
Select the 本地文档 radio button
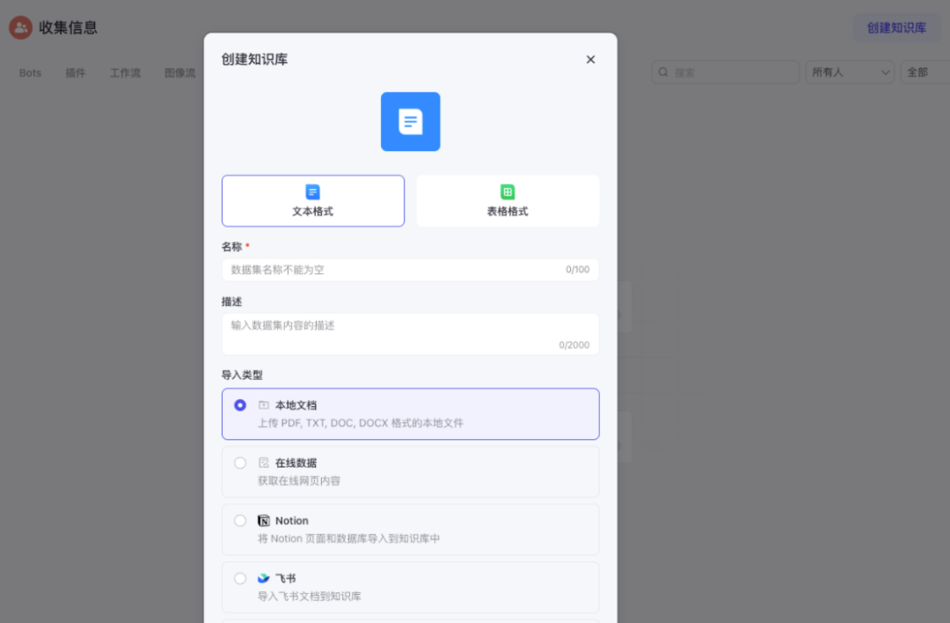click(x=240, y=405)
